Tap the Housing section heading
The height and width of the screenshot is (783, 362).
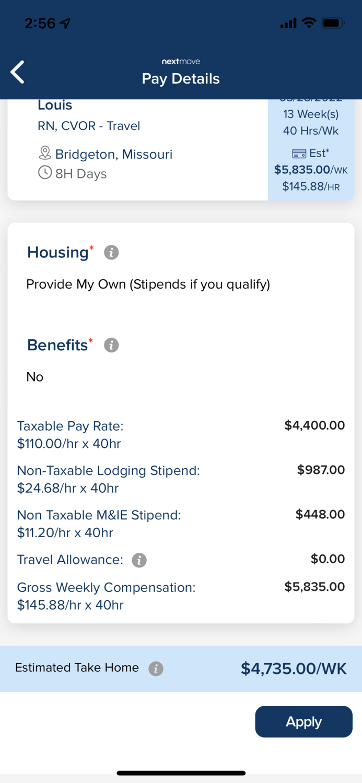point(58,253)
